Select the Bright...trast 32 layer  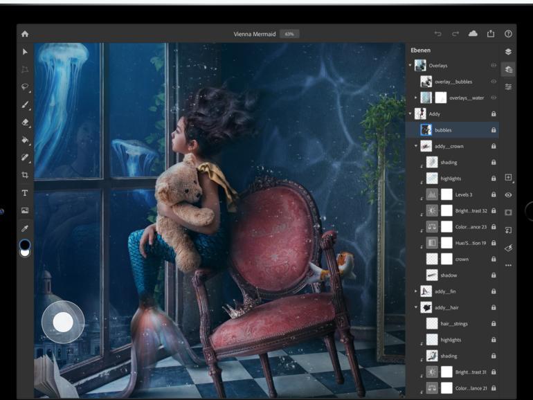(453, 210)
